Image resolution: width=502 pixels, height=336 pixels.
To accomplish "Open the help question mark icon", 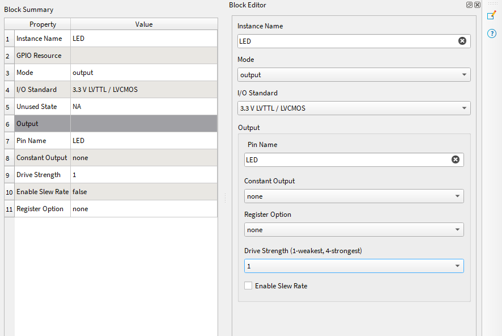I will (491, 33).
